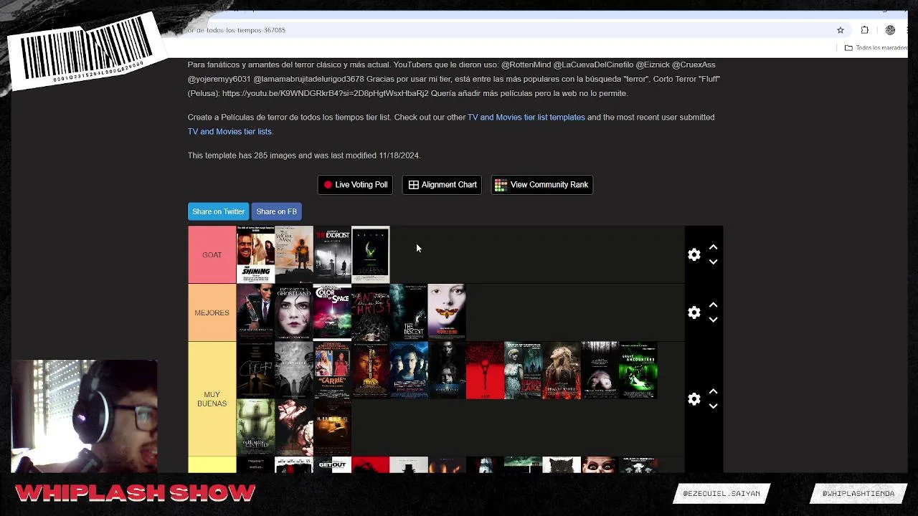Select the Get Out poster
Image resolution: width=918 pixels, height=516 pixels.
click(332, 465)
